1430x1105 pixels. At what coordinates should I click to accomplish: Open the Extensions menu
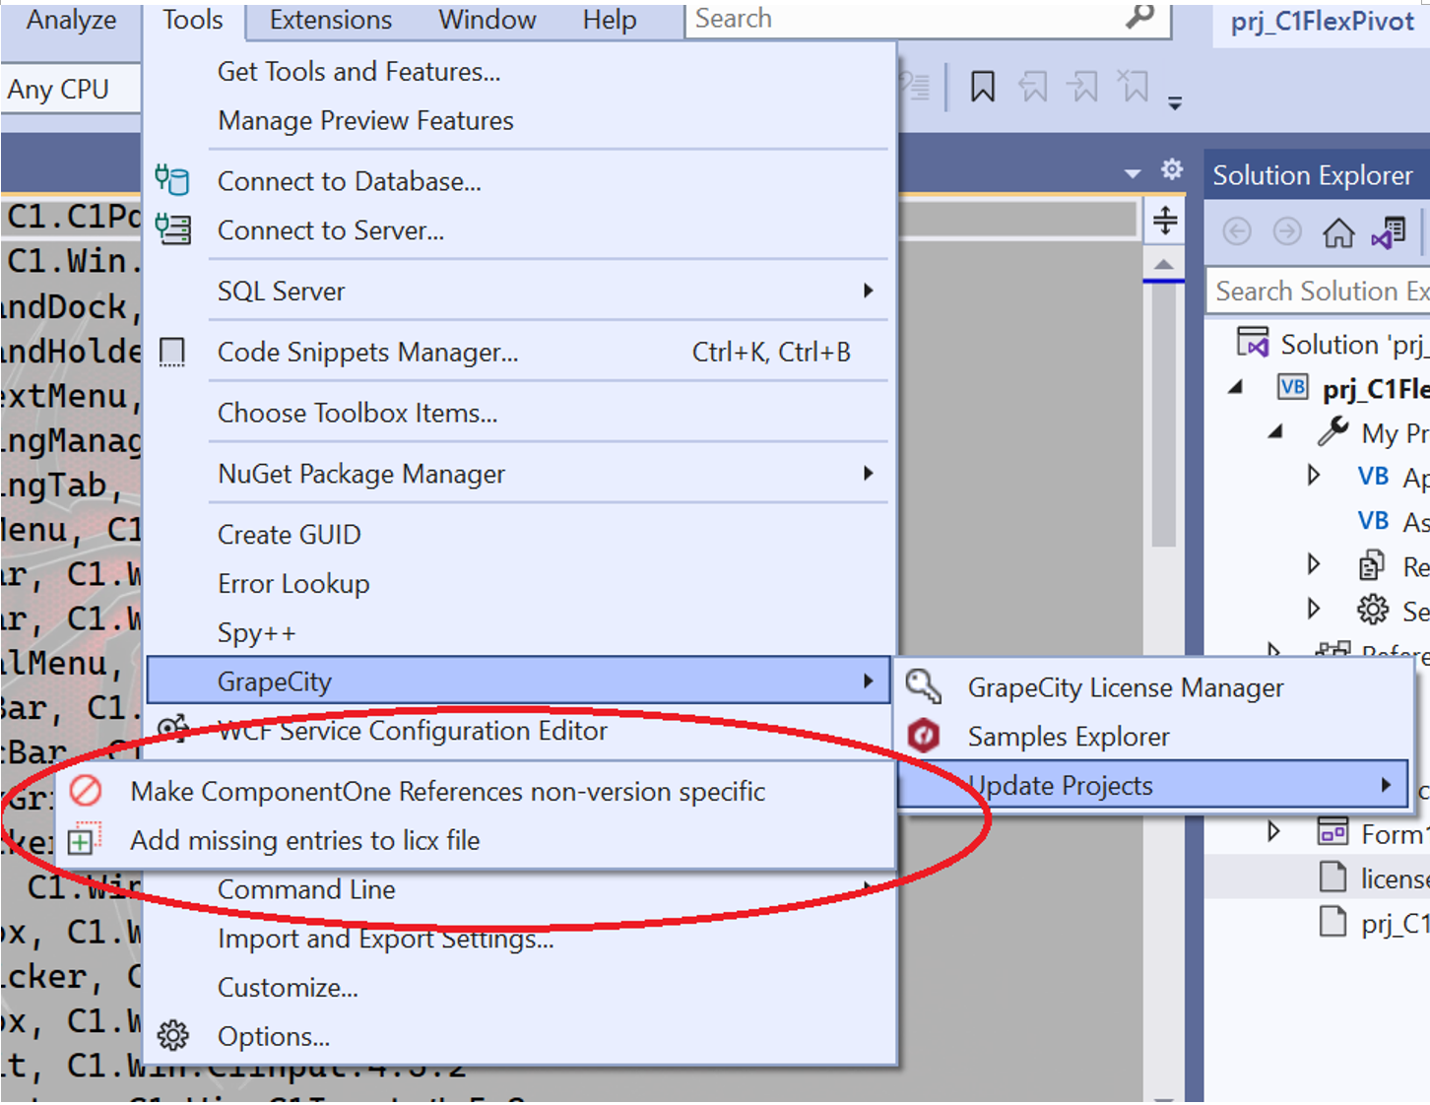tap(331, 20)
